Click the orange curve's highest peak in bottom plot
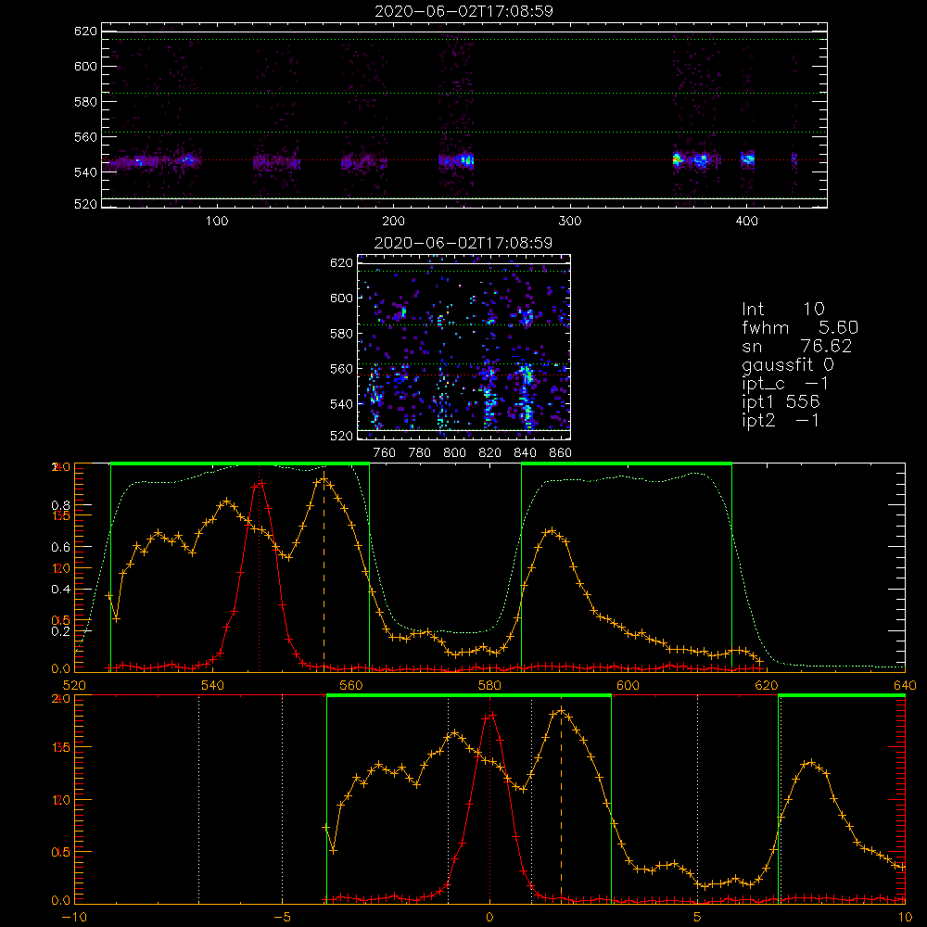927x927 pixels. pyautogui.click(x=561, y=711)
